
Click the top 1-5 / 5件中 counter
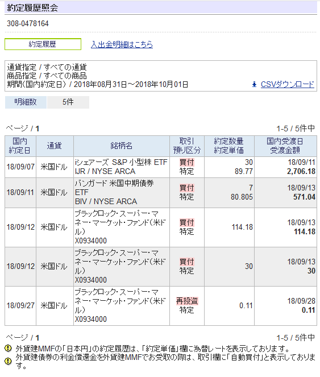point(296,129)
